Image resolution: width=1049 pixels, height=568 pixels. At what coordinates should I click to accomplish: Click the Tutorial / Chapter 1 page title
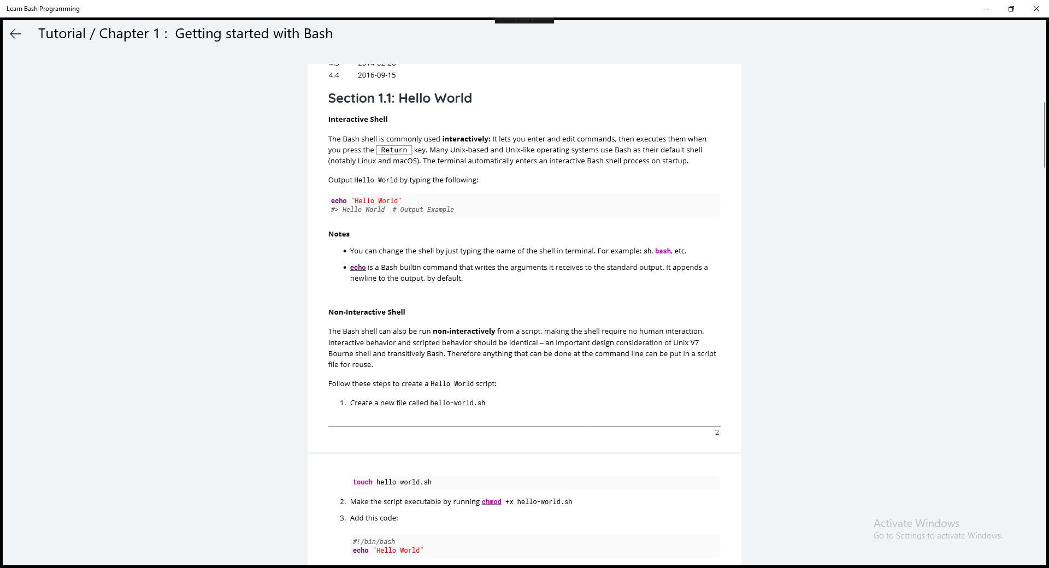click(x=185, y=34)
